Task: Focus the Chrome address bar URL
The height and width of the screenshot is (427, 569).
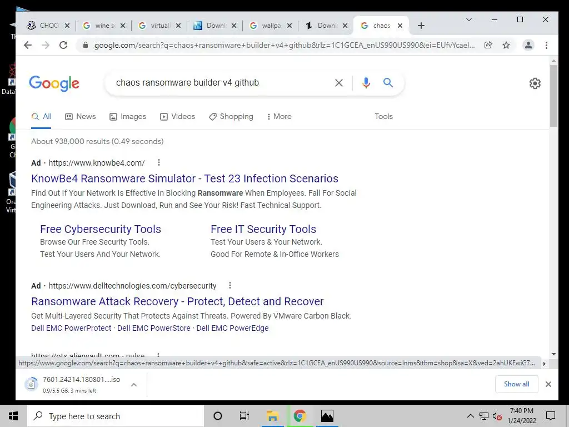Action: [x=284, y=45]
